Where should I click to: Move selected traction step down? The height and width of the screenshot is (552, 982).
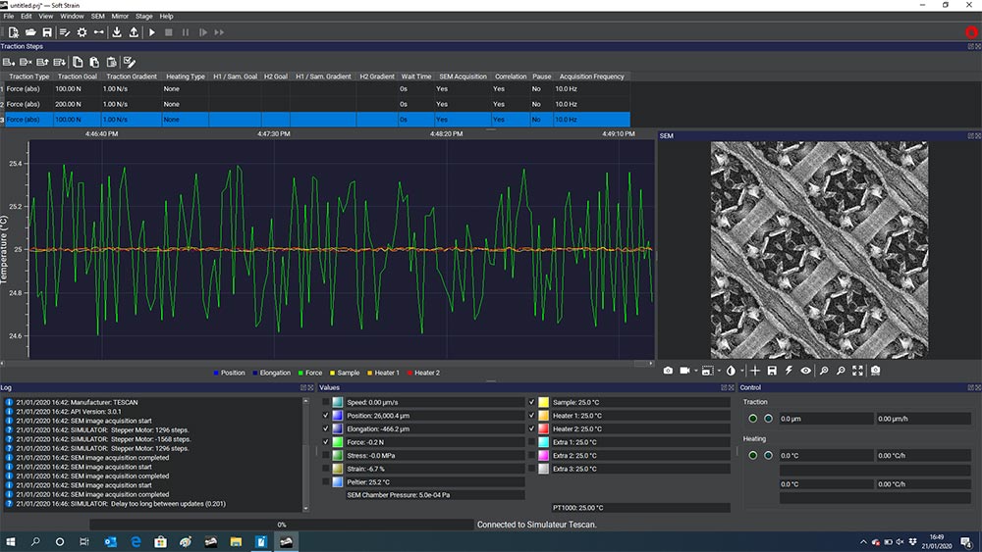click(60, 62)
